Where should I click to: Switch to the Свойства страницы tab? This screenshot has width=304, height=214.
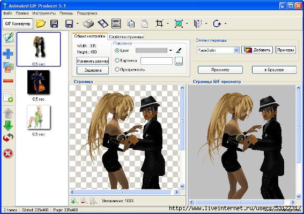(x=126, y=36)
